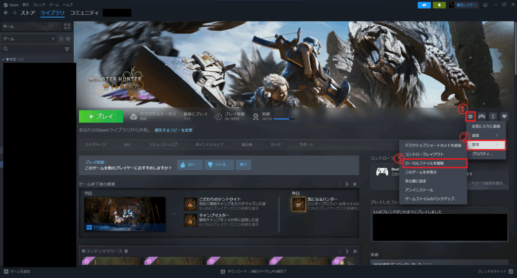Click 優先するコピーを変更 link
The image size is (517, 278).
[174, 130]
